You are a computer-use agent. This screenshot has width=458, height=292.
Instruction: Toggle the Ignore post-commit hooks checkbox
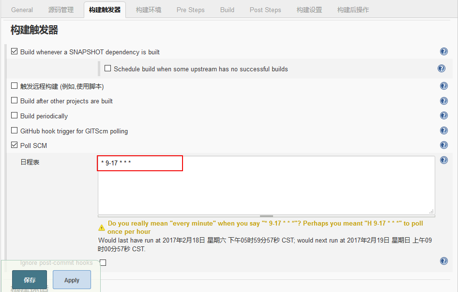pos(103,262)
